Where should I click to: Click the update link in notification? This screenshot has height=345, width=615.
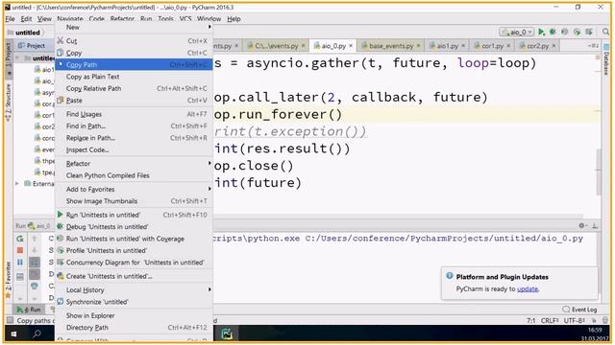tap(528, 289)
